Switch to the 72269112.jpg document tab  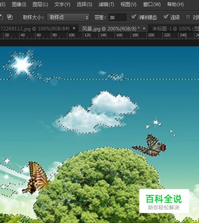35,29
